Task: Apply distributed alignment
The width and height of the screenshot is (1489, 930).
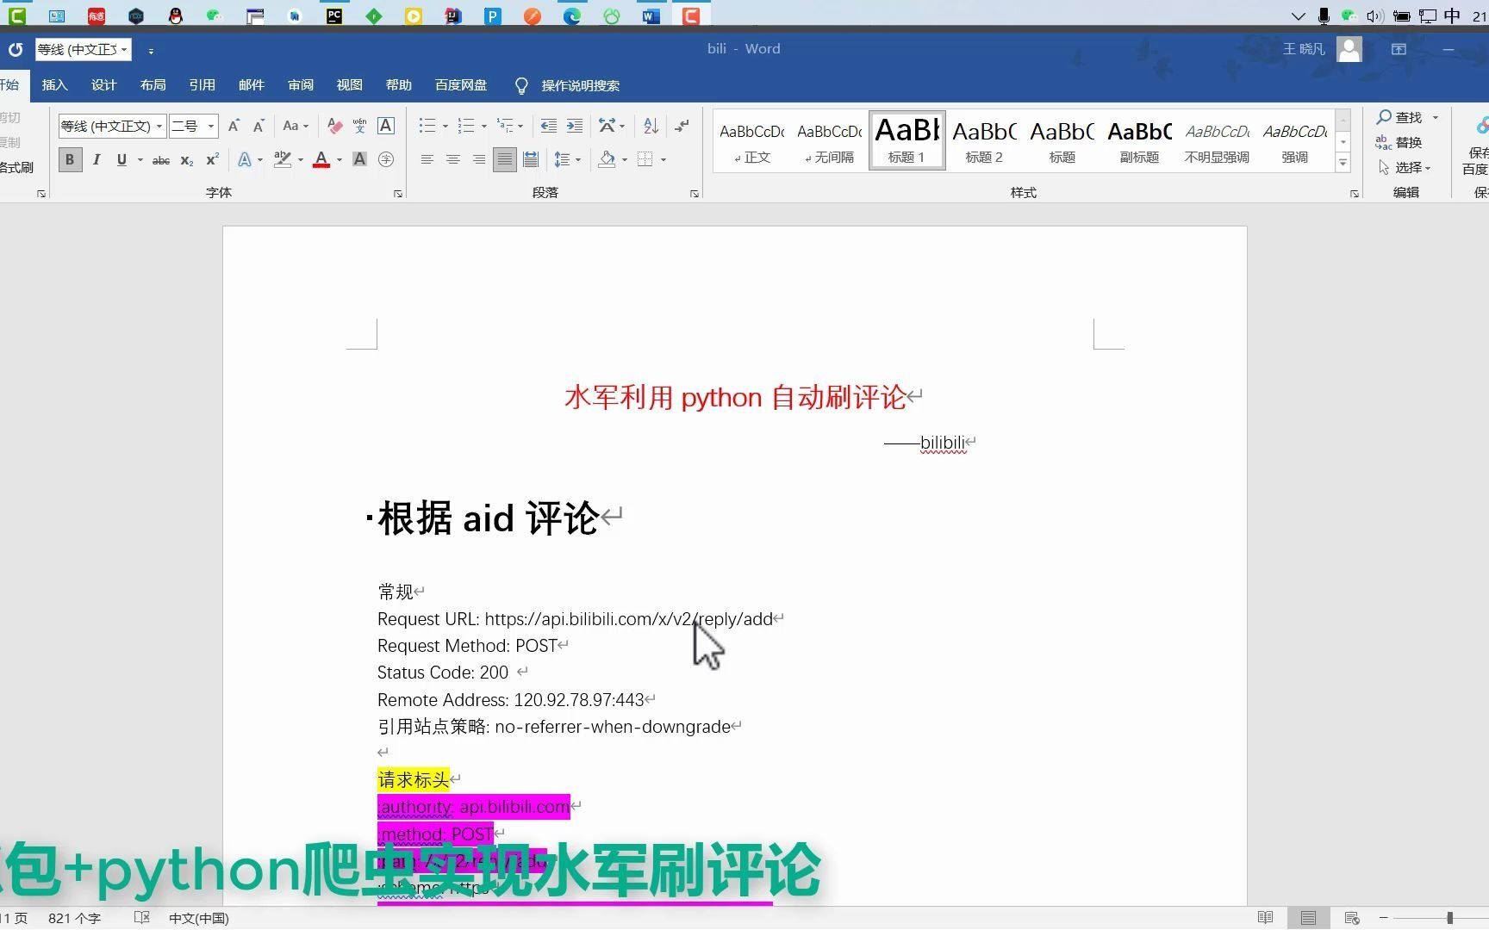Action: [531, 159]
